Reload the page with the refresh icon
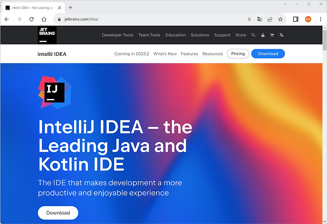327x224 pixels. point(31,19)
